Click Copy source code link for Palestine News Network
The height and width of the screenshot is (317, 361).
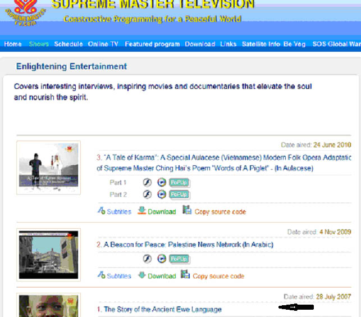[218, 276]
